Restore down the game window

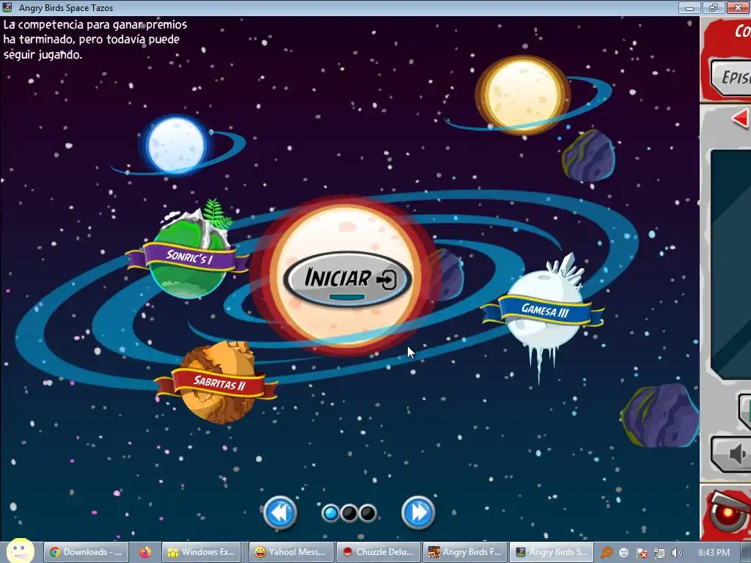tap(714, 7)
